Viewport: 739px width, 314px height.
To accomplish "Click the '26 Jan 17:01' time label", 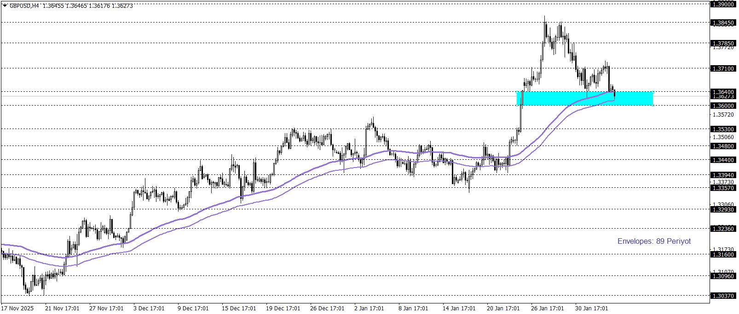I will [548, 308].
